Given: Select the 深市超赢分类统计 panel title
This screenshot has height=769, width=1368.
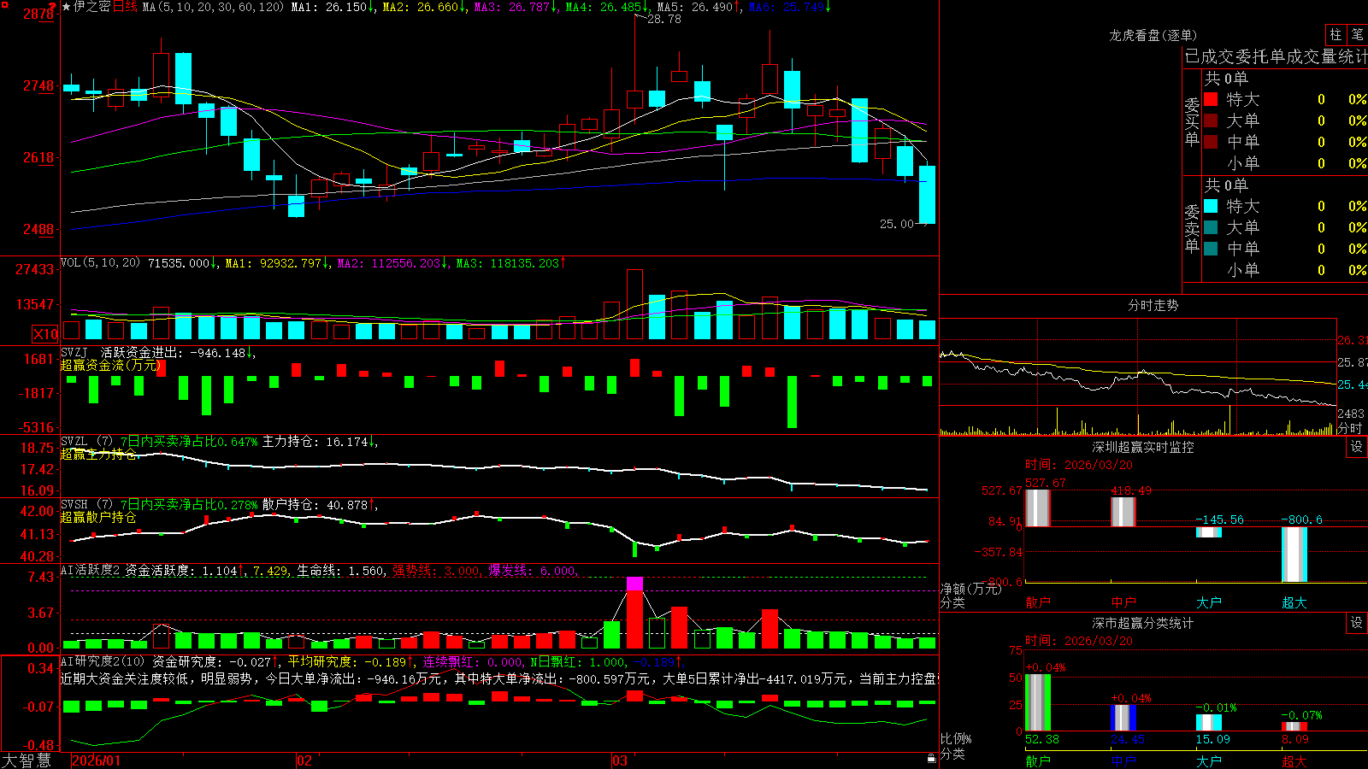Looking at the screenshot, I should tap(1143, 623).
